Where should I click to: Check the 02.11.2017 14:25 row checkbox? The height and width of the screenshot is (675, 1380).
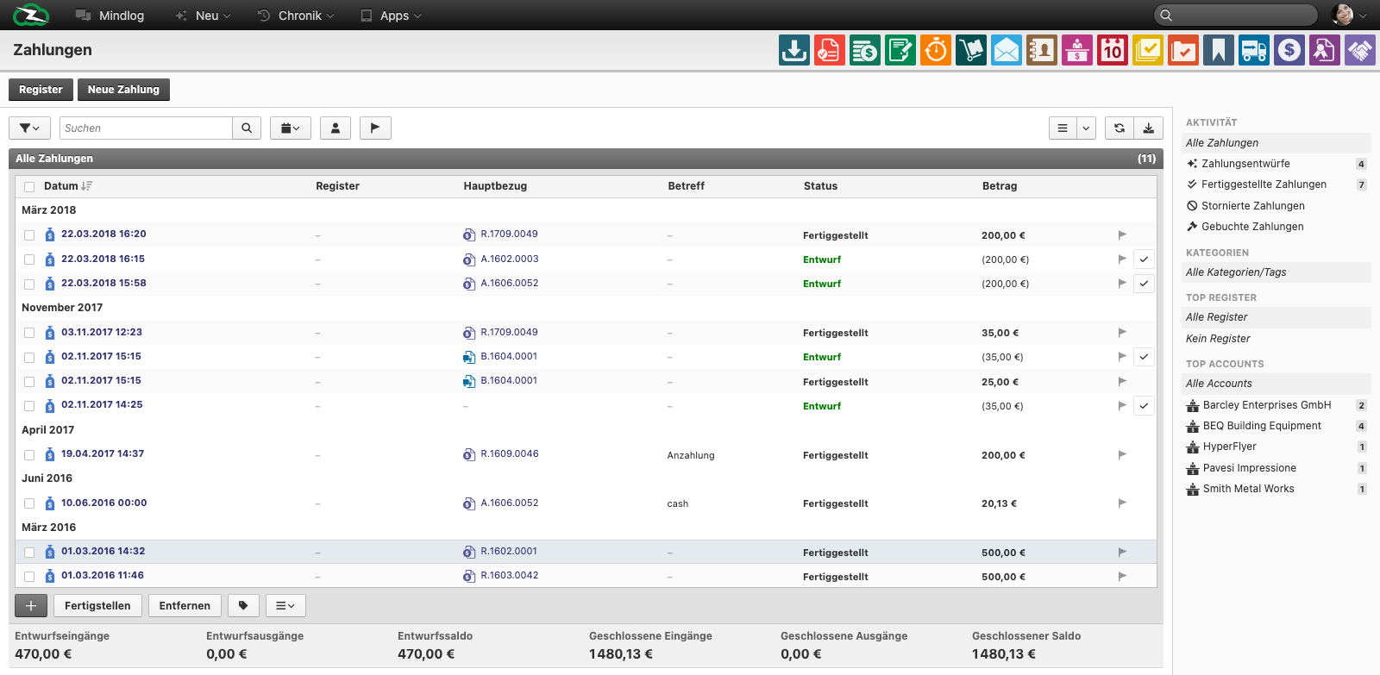(29, 406)
